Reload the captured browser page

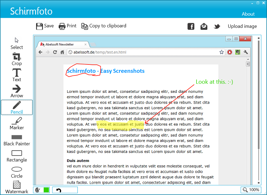click(x=55, y=52)
